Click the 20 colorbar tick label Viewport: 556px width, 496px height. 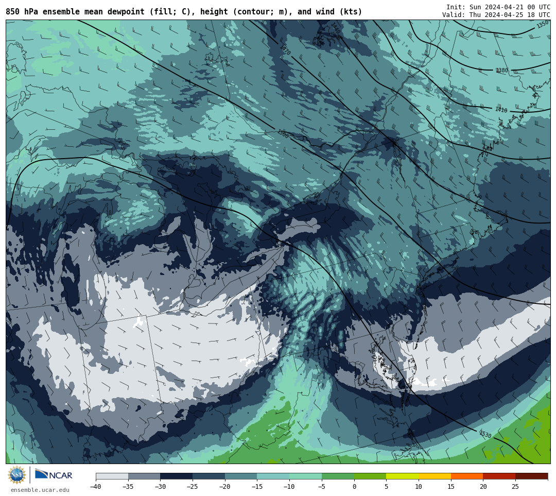(483, 486)
